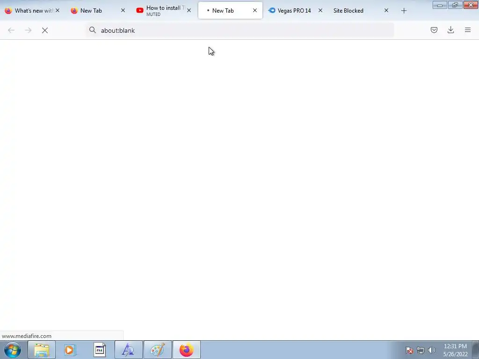Open the Windows Start menu orb
The height and width of the screenshot is (359, 479).
click(13, 350)
